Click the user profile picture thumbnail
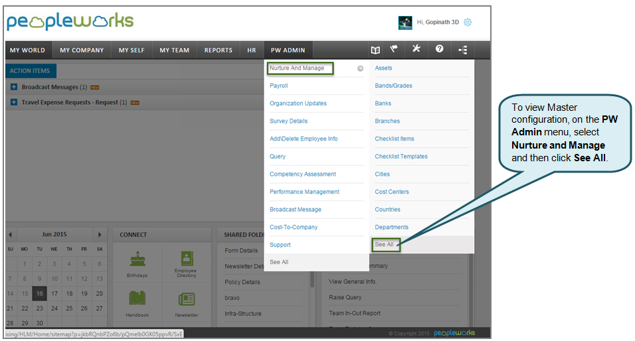This screenshot has height=341, width=635. [405, 23]
